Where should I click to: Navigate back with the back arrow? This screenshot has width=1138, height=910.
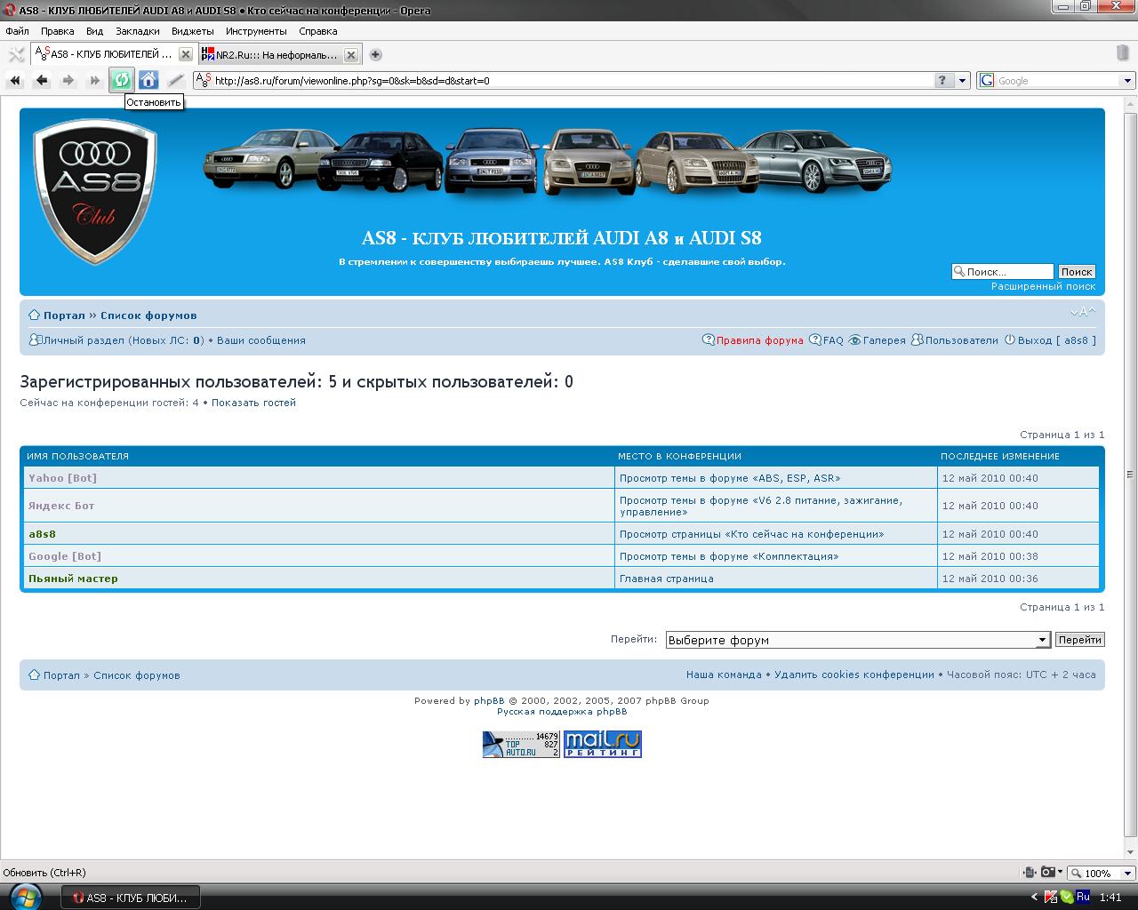(x=41, y=80)
